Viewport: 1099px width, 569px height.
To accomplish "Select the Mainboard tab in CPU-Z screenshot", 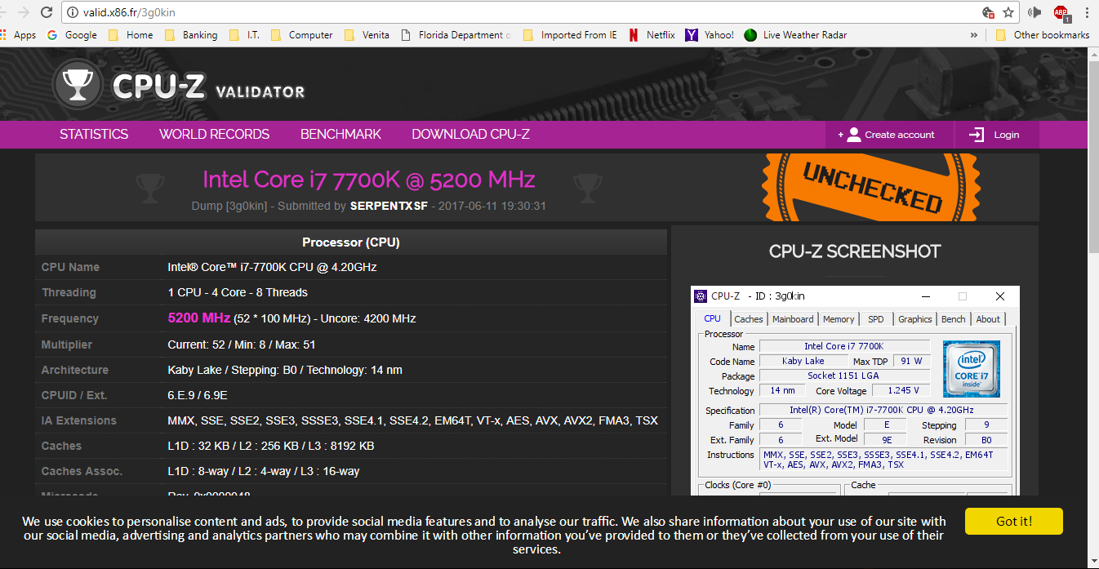I will 793,319.
